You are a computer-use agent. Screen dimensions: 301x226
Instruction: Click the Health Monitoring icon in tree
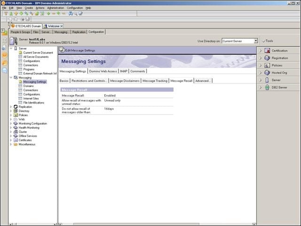16,128
